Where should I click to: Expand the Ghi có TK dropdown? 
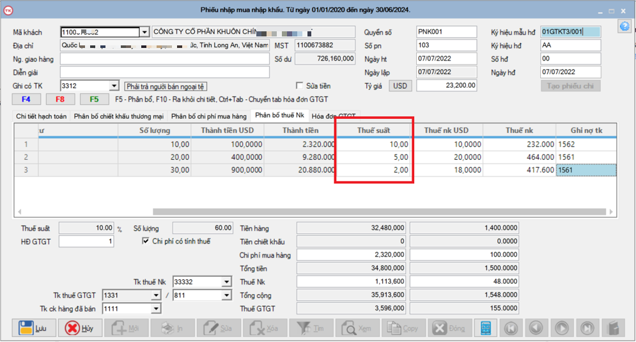point(114,86)
